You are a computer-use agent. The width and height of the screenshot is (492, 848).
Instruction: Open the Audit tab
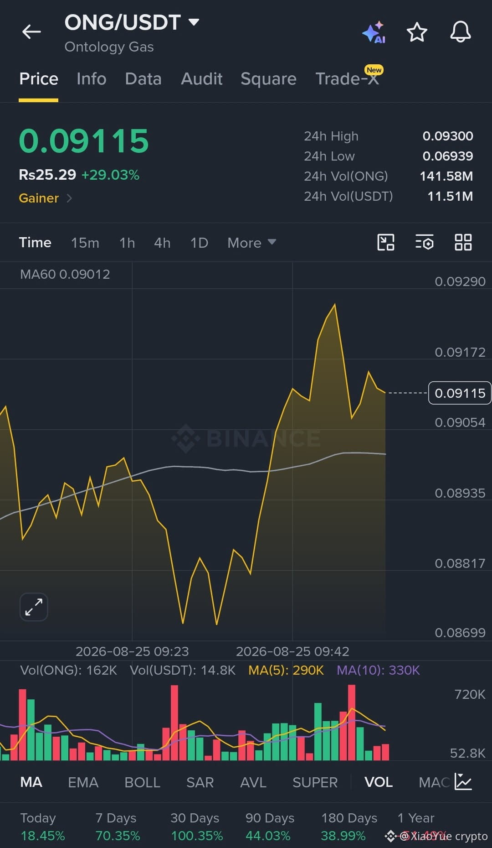(202, 79)
